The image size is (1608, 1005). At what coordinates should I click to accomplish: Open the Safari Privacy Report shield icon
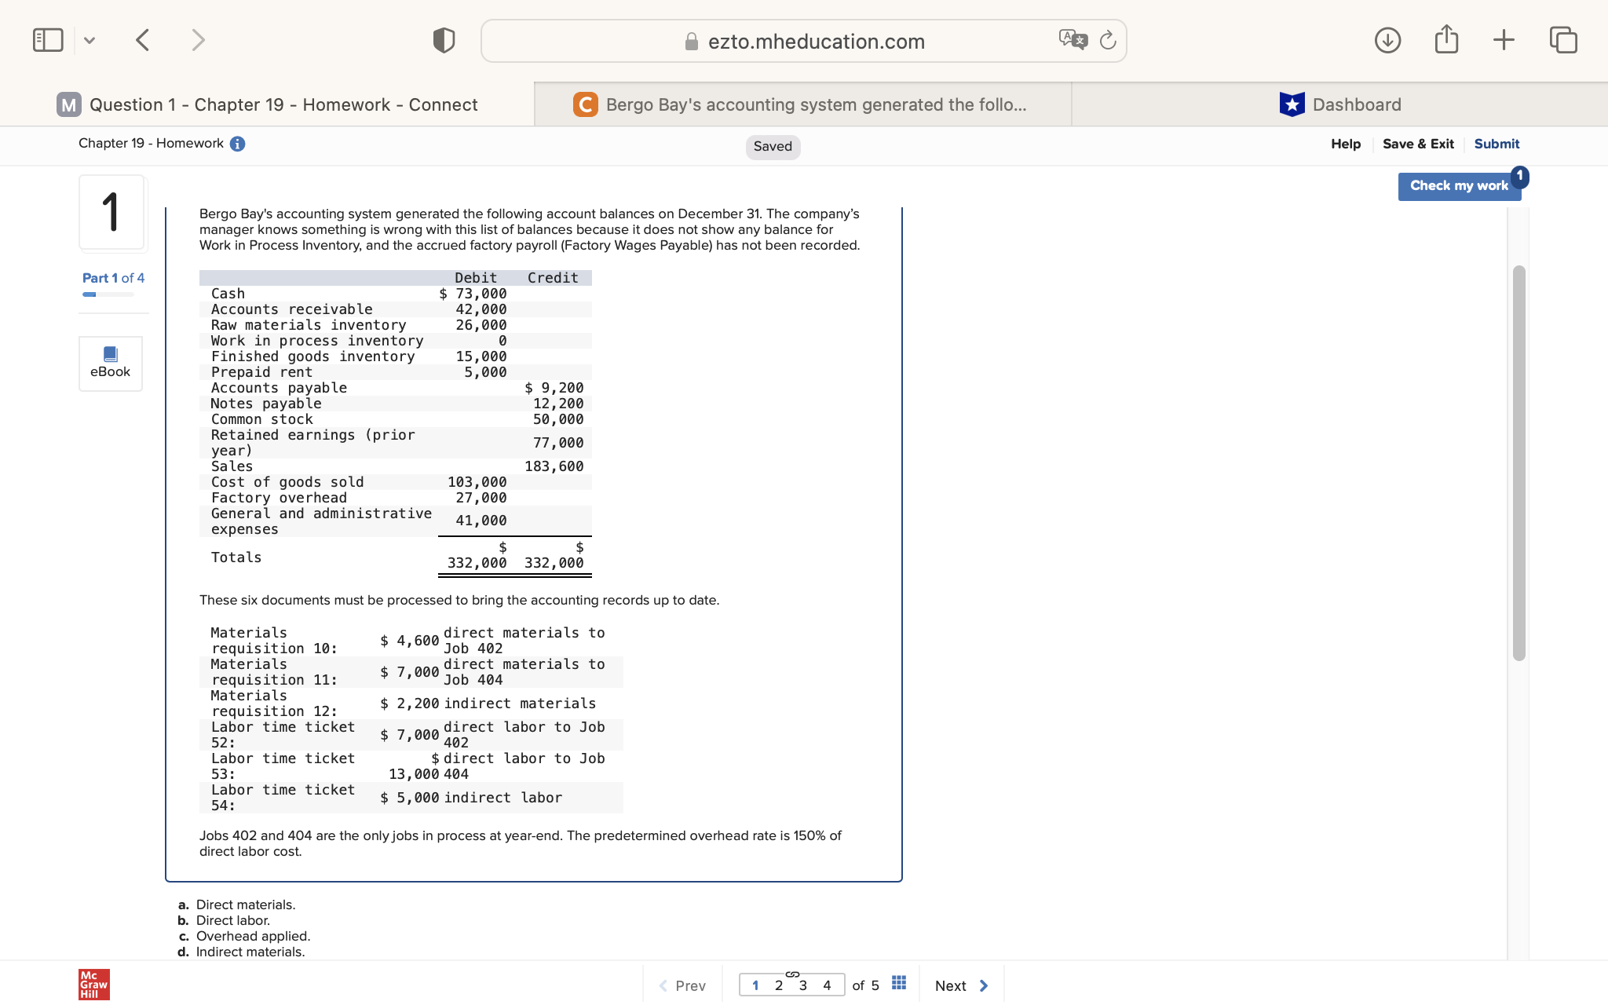tap(443, 39)
